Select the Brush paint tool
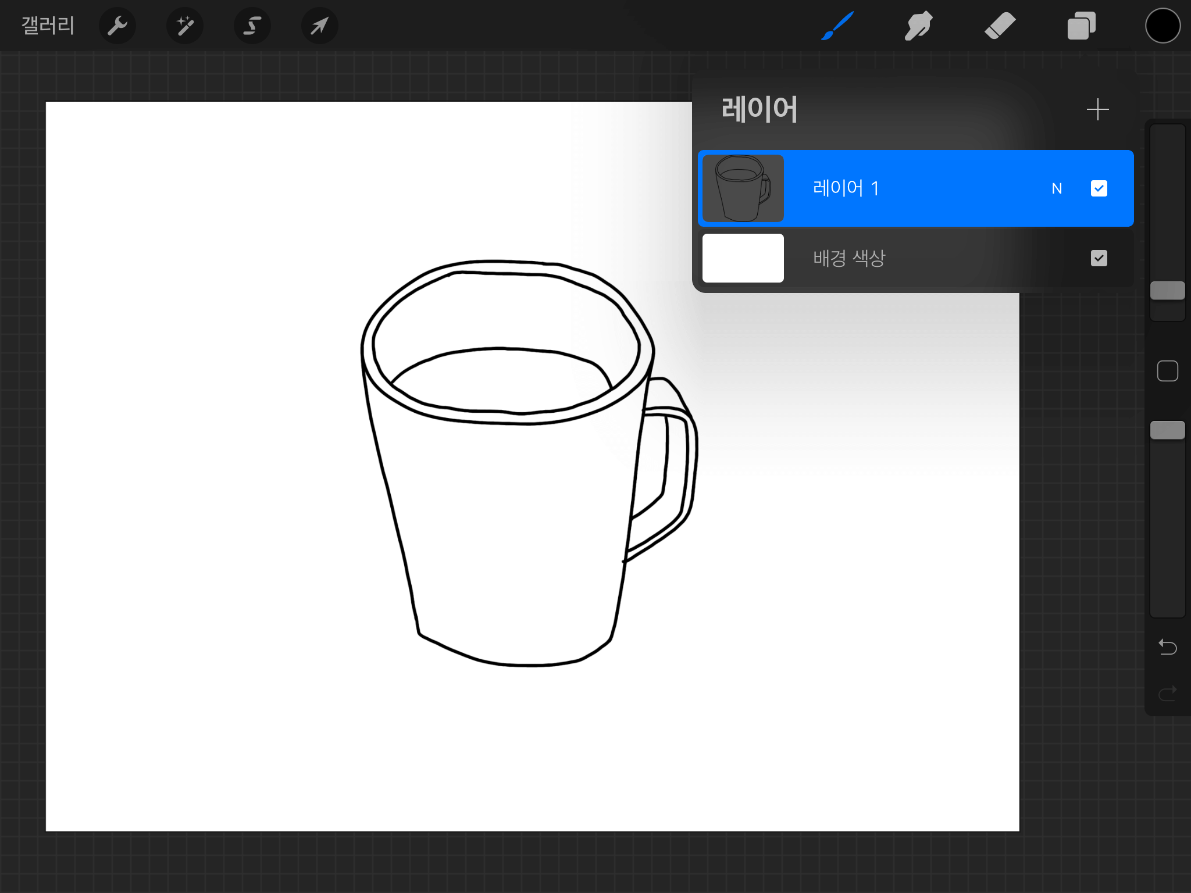The height and width of the screenshot is (893, 1191). coord(837,26)
